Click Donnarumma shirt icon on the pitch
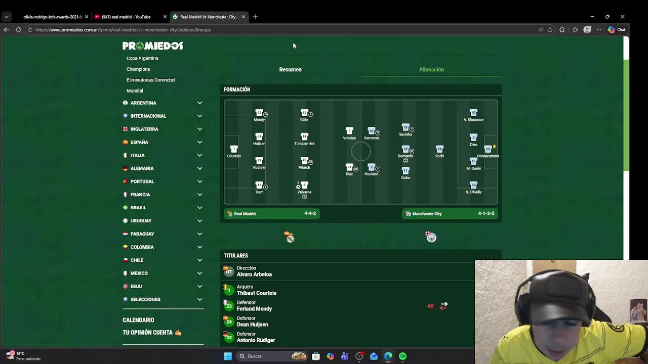648x364 pixels. tap(488, 149)
